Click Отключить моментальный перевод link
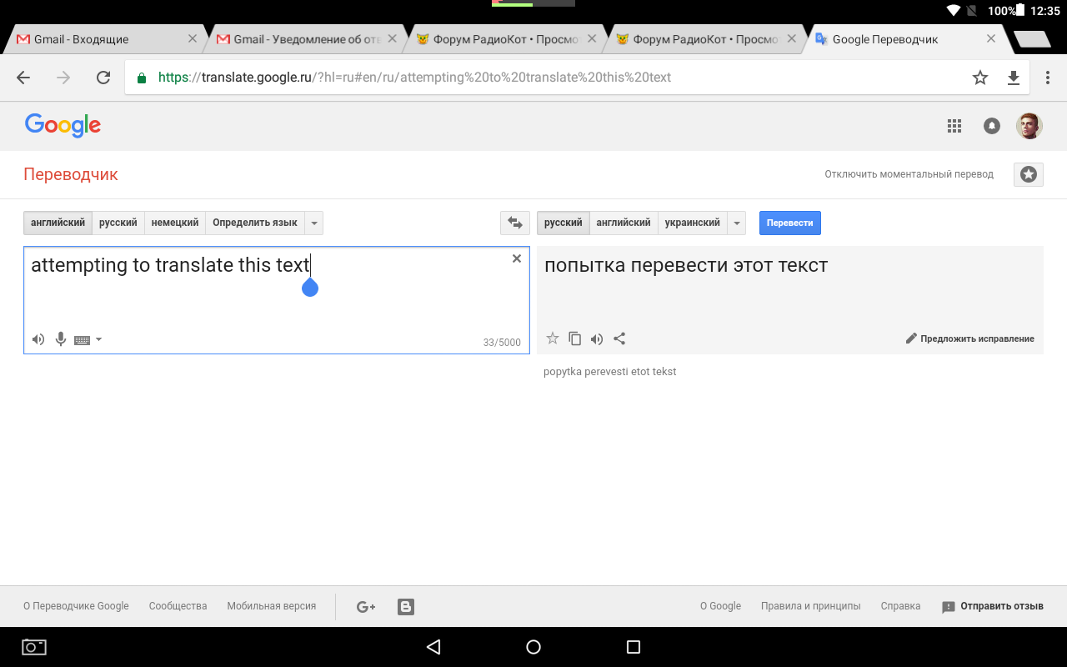1067x667 pixels. 909,174
